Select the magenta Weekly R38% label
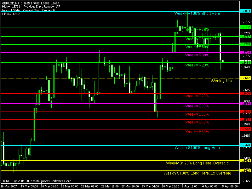The height and width of the screenshot is (189, 252). tap(197, 55)
